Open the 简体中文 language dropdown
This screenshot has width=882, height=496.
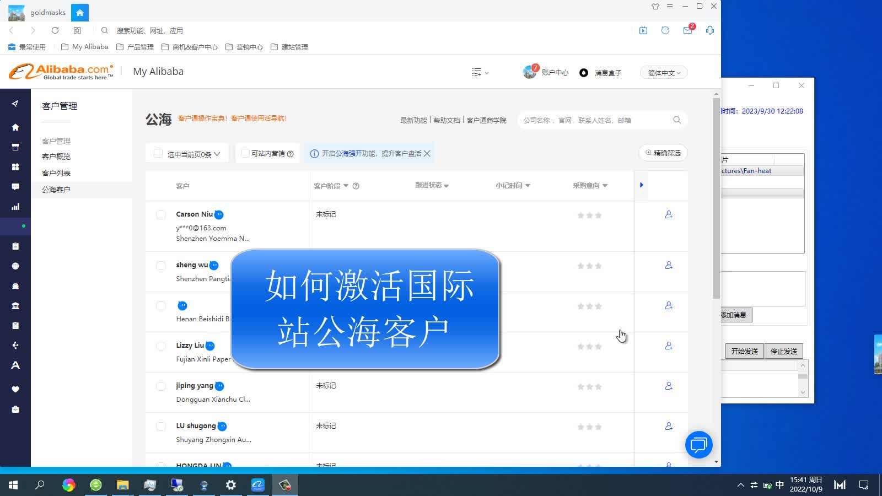pos(664,73)
